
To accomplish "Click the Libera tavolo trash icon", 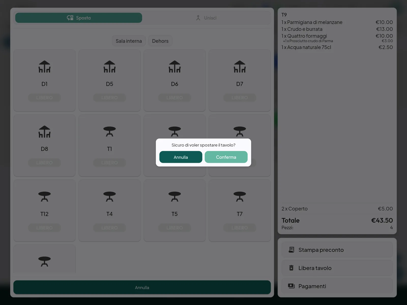I will (x=292, y=268).
